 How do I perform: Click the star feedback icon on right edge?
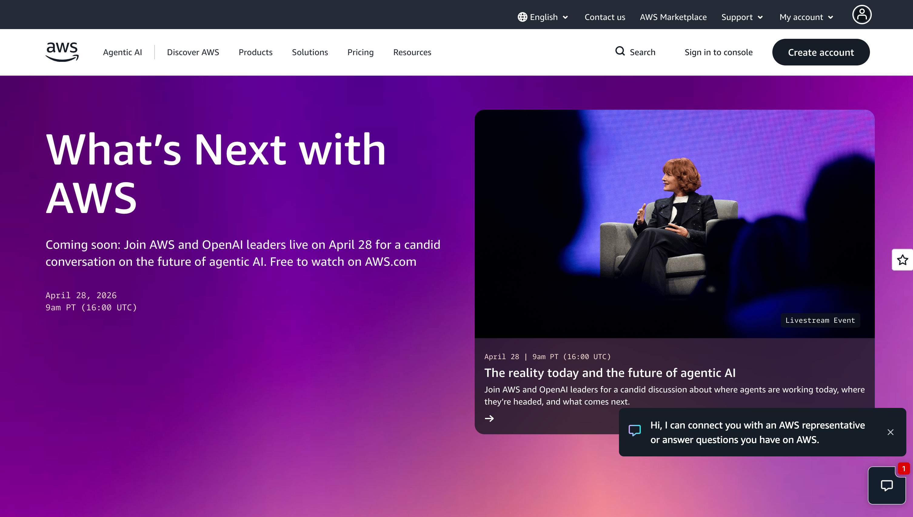point(902,260)
